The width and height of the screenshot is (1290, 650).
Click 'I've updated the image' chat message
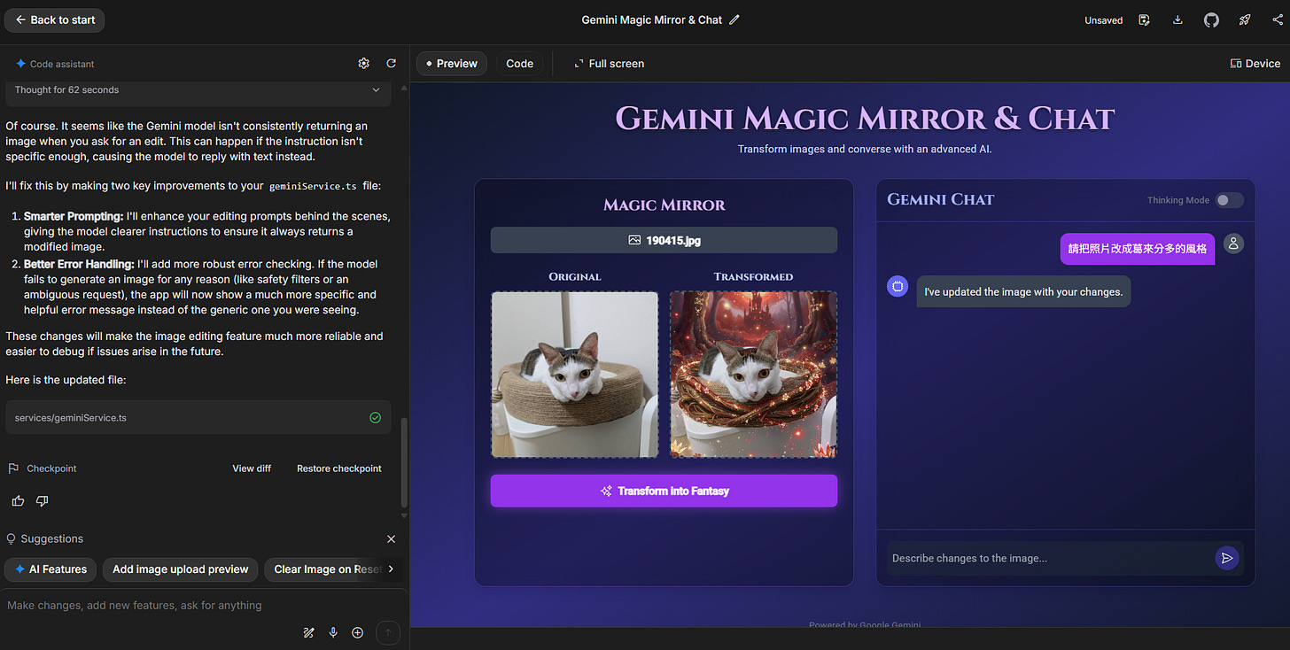pyautogui.click(x=1023, y=291)
